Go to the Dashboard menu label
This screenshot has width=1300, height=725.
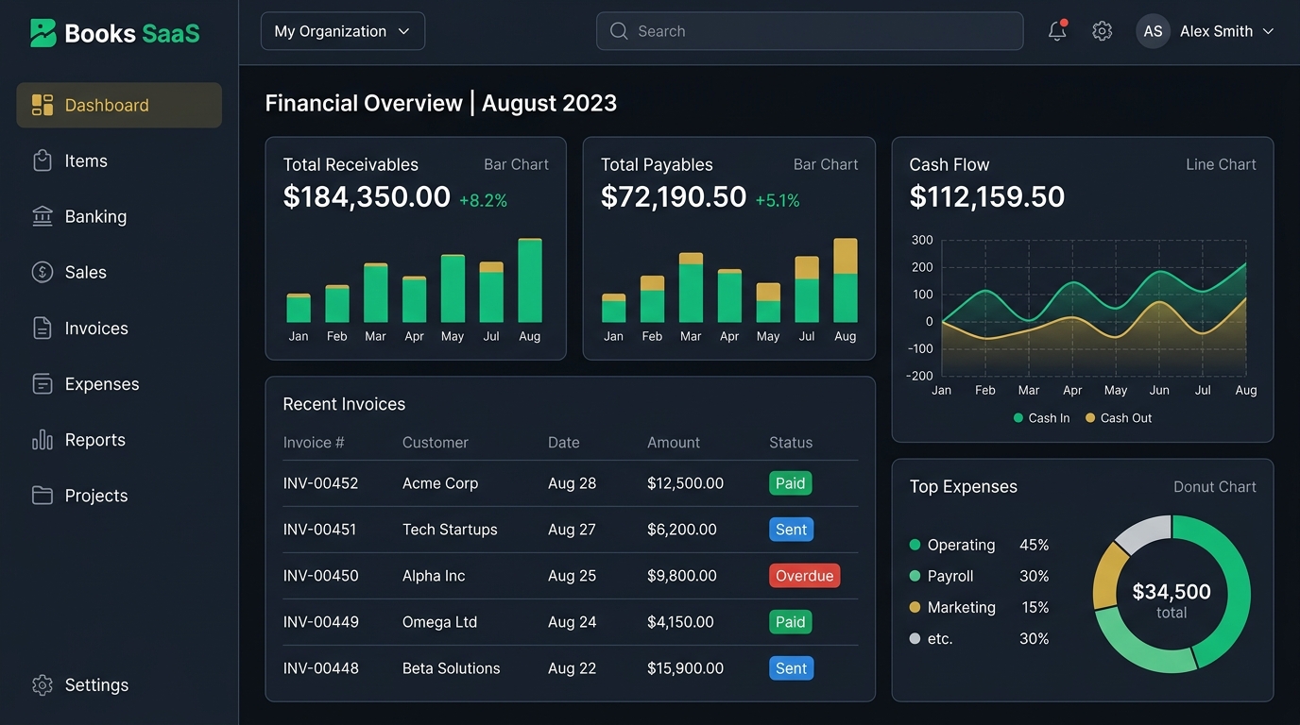[x=107, y=105]
